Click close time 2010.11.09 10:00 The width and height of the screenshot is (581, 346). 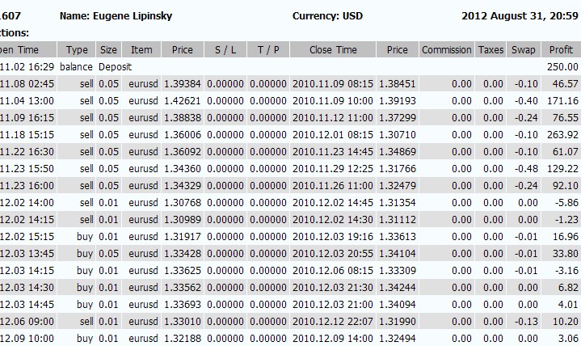click(x=333, y=101)
